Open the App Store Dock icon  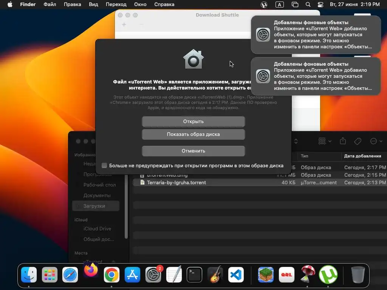point(132,275)
